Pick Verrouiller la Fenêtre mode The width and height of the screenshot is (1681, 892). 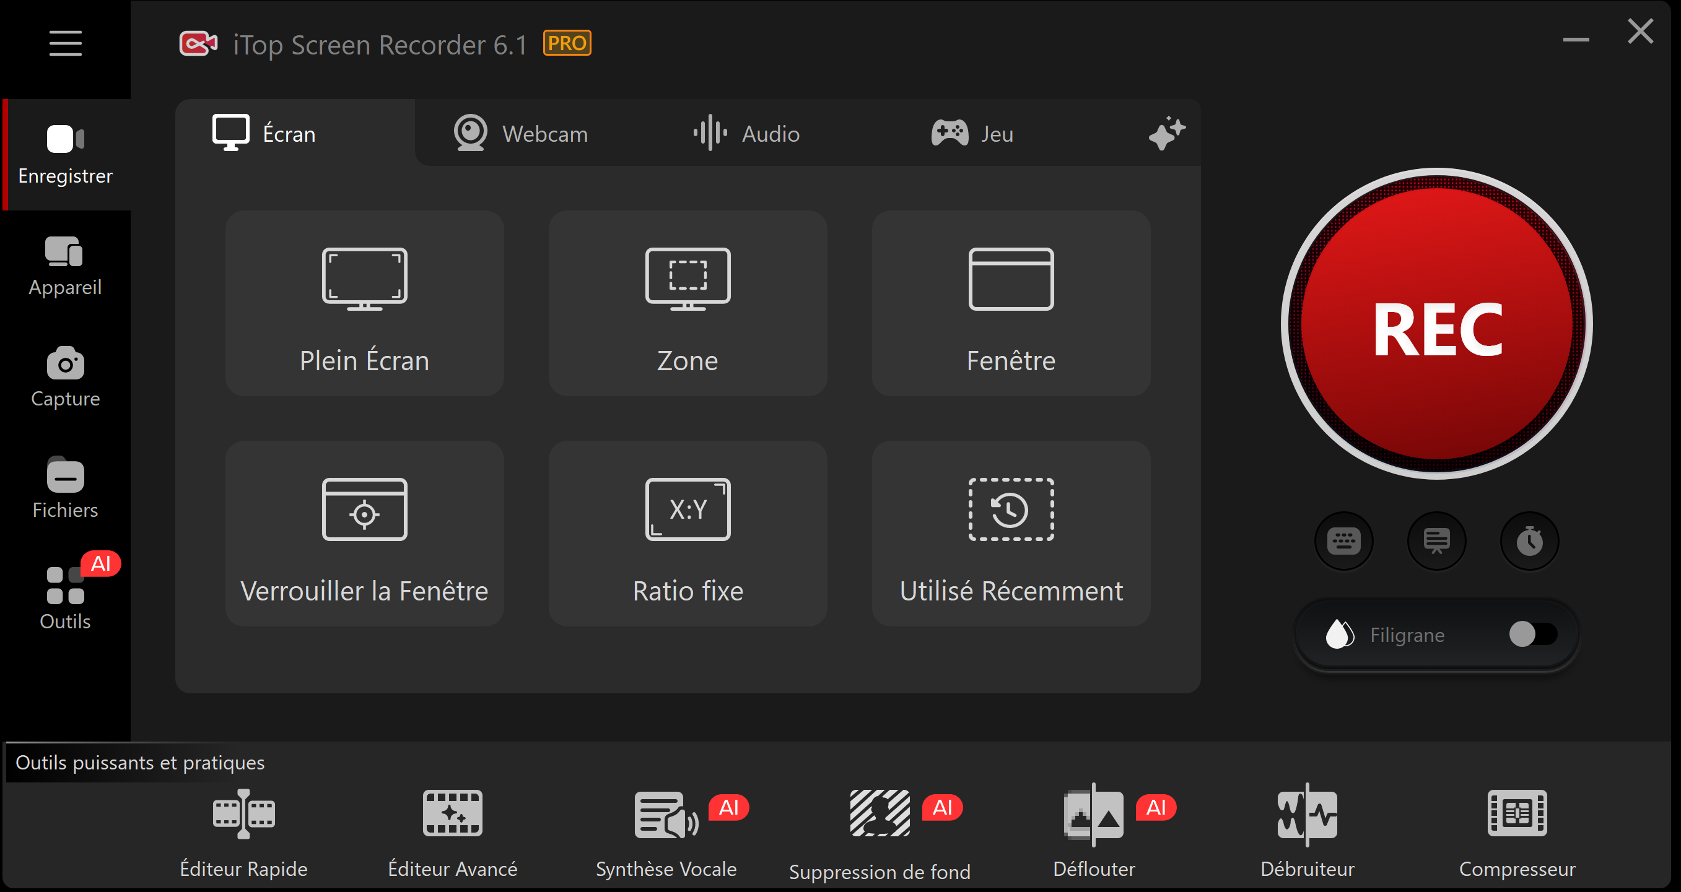[364, 534]
